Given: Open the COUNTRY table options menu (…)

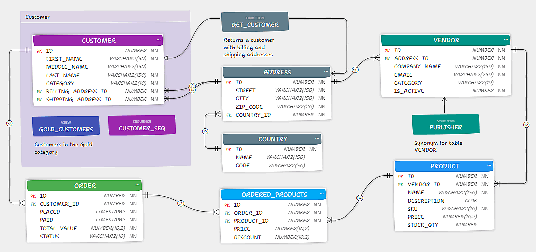Looking at the screenshot, I should coord(317,138).
